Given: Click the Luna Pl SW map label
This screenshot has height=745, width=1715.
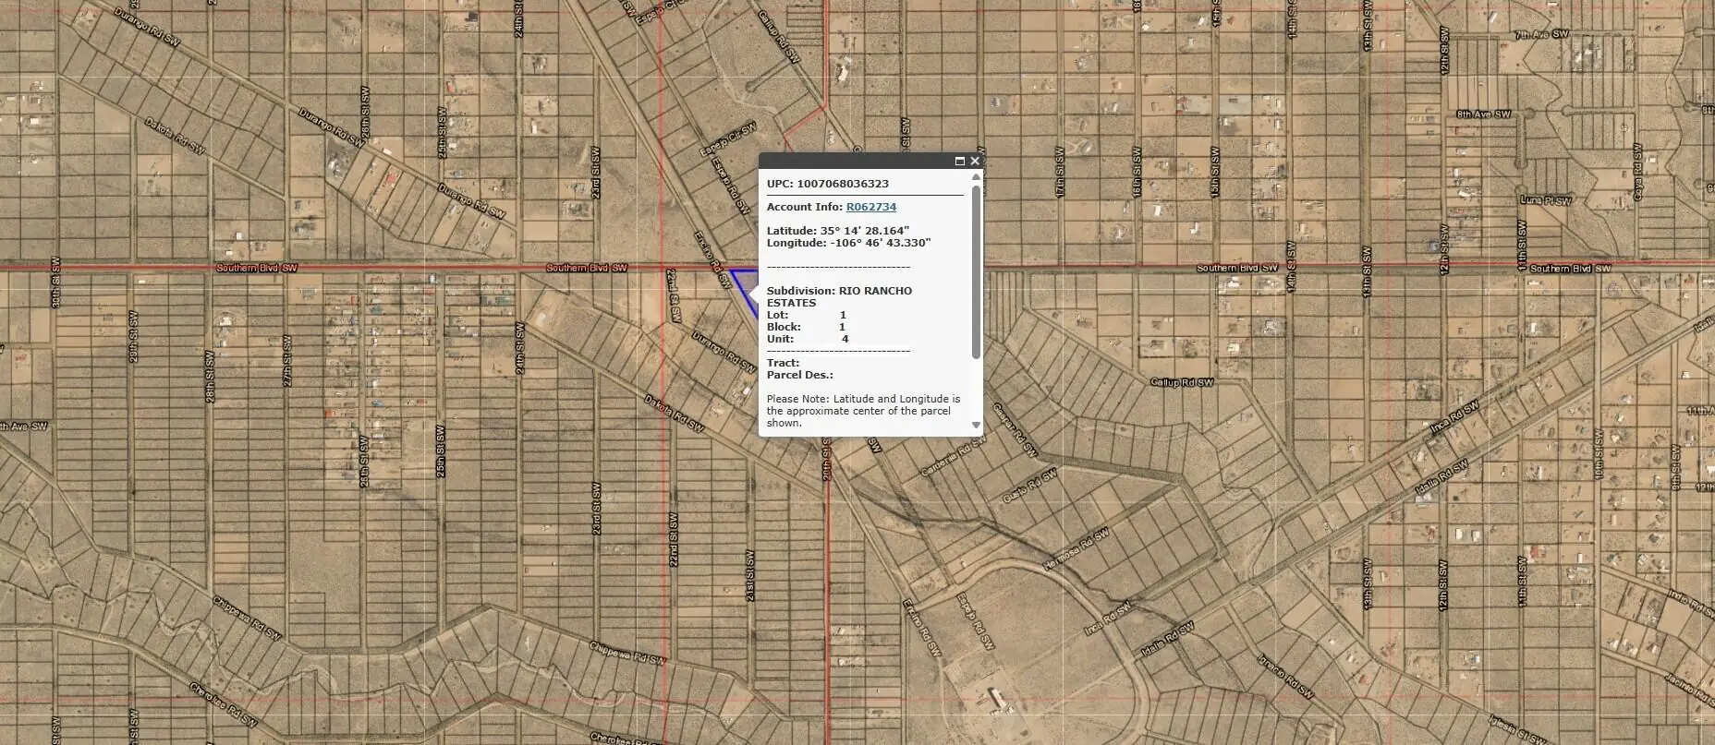Looking at the screenshot, I should point(1546,200).
